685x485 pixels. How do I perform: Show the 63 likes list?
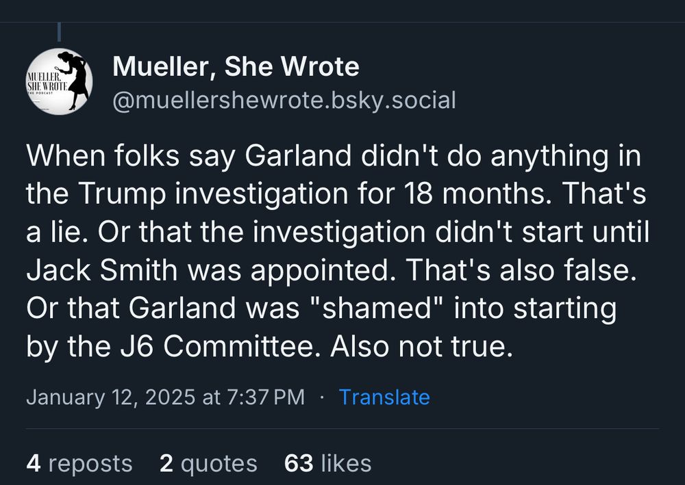click(327, 463)
